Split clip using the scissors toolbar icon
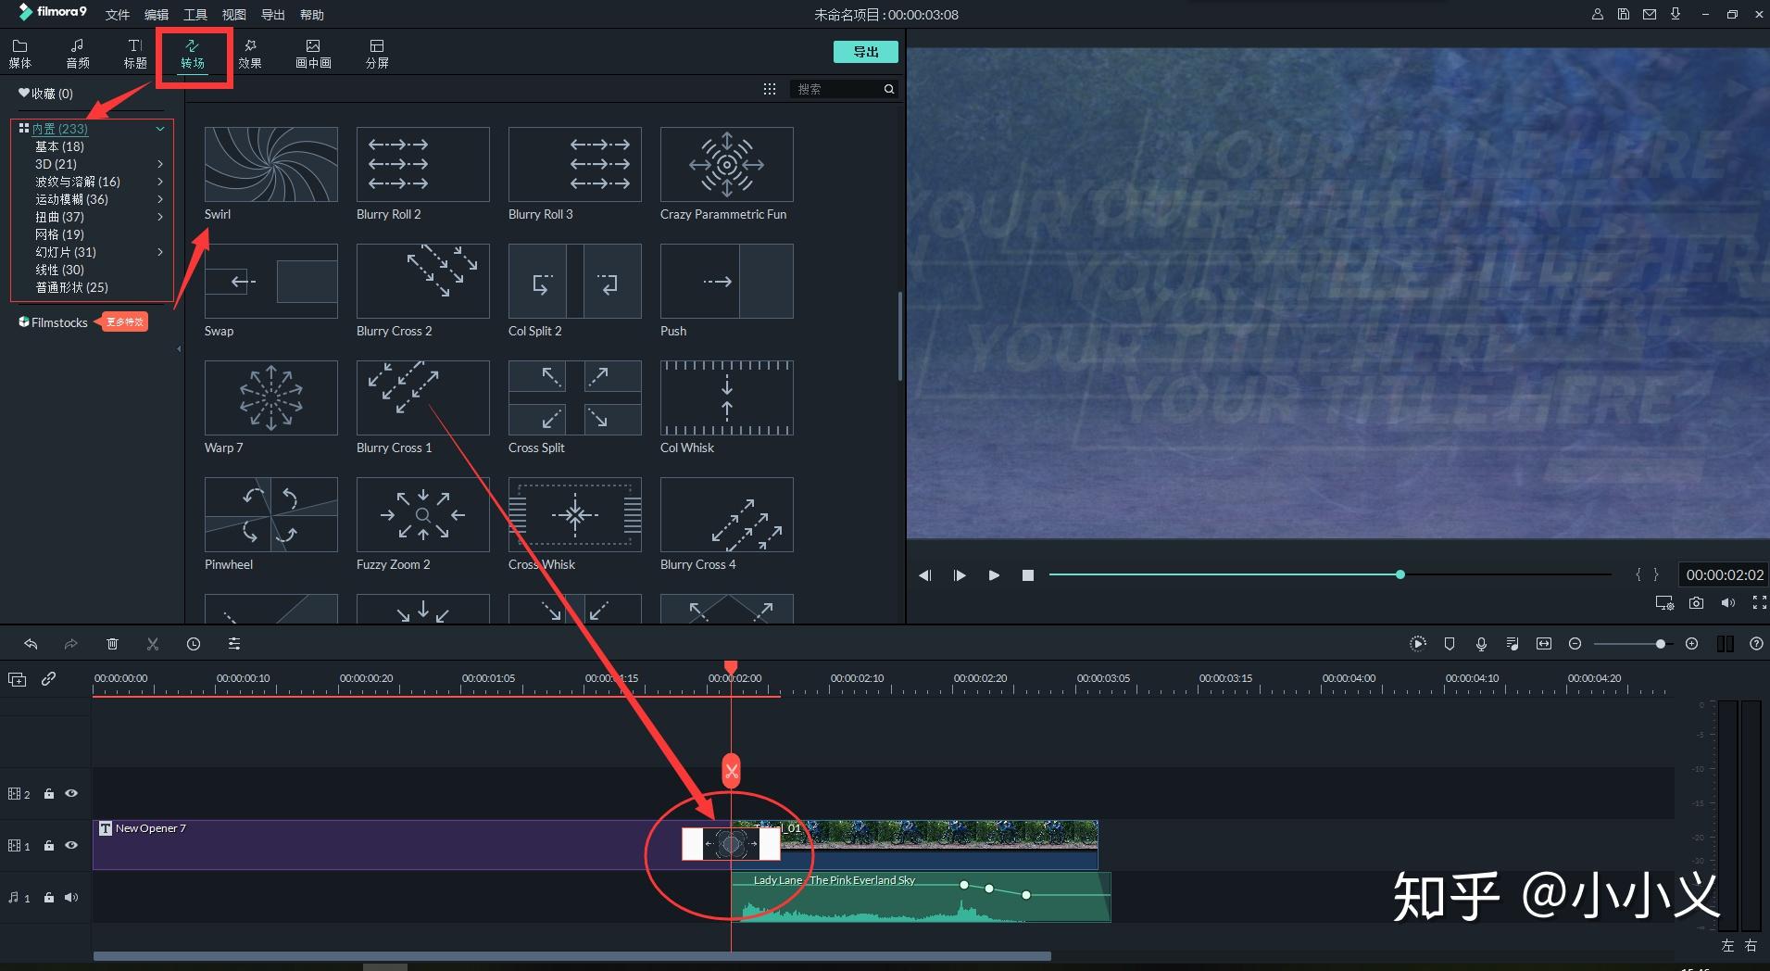1770x971 pixels. [x=153, y=643]
